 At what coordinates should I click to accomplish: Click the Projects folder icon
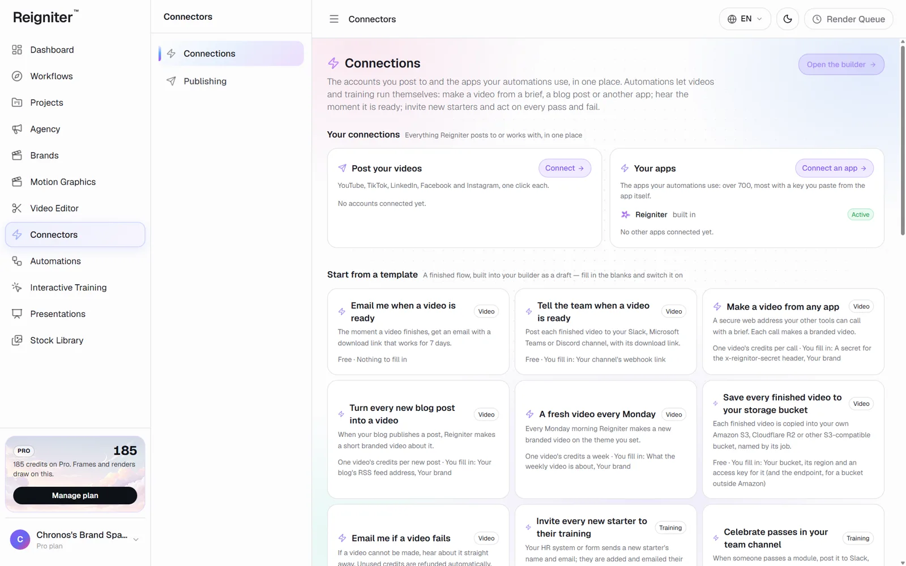pos(17,102)
